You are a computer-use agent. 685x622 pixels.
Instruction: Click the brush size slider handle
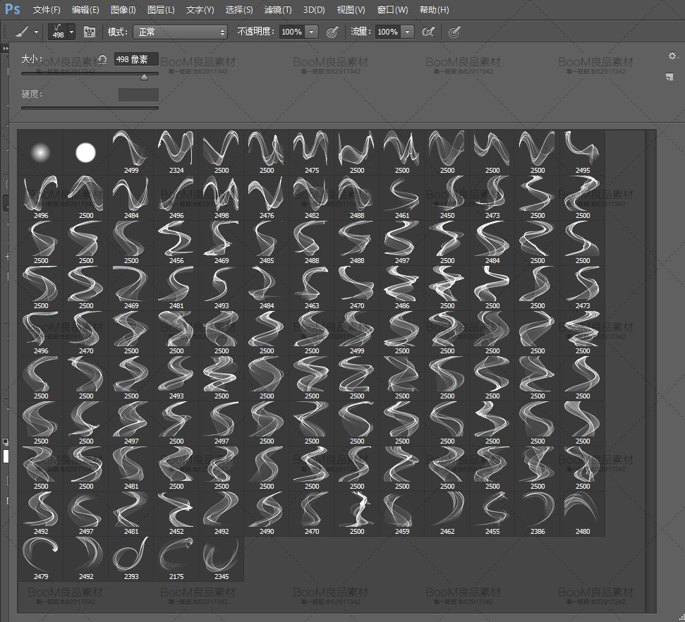[145, 77]
